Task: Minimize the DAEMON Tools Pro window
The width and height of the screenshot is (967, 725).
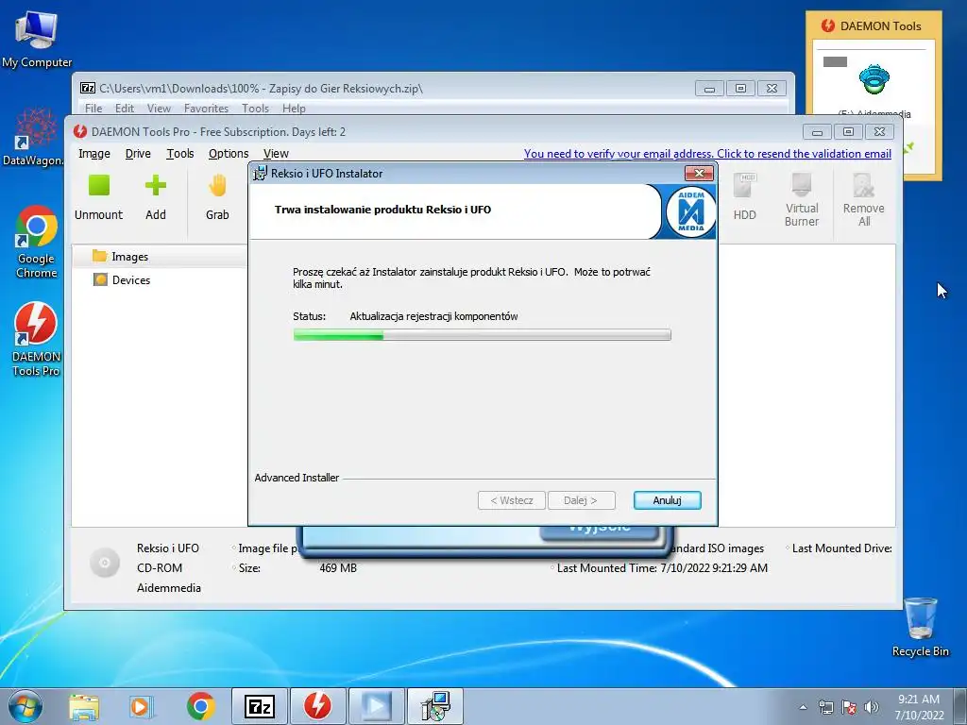Action: [x=817, y=132]
